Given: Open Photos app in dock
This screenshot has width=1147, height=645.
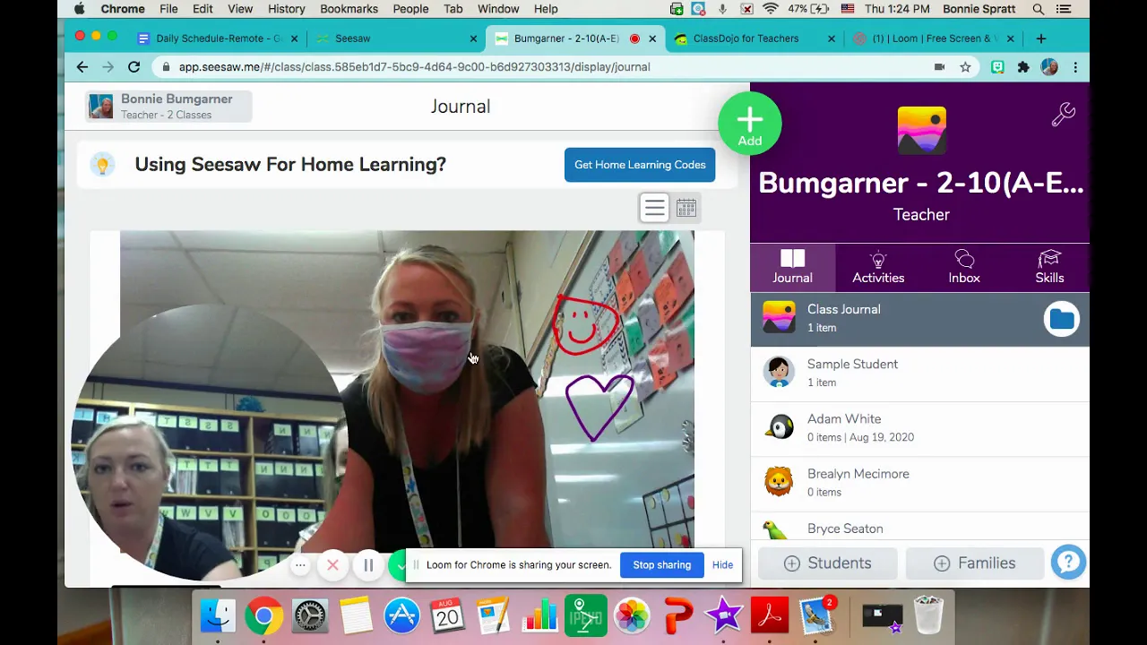Looking at the screenshot, I should coord(632,615).
